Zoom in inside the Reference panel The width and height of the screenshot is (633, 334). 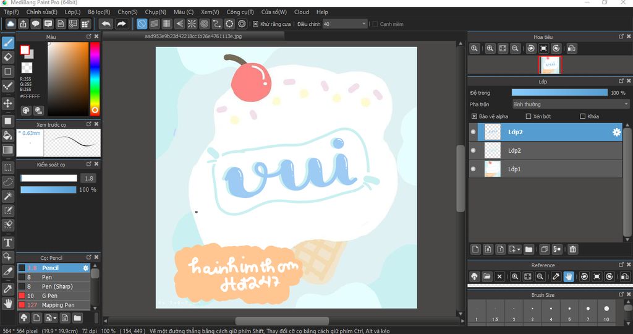[x=515, y=276]
